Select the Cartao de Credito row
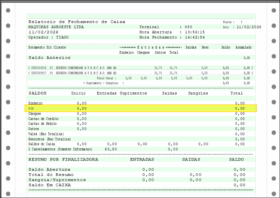The height and width of the screenshot is (198, 280). (x=43, y=119)
